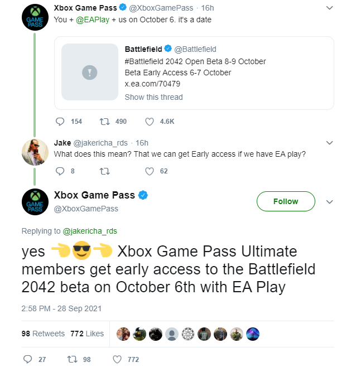The height and width of the screenshot is (372, 356).
Task: Reply to the first Xbox Game Pass tweet
Action: (x=61, y=121)
